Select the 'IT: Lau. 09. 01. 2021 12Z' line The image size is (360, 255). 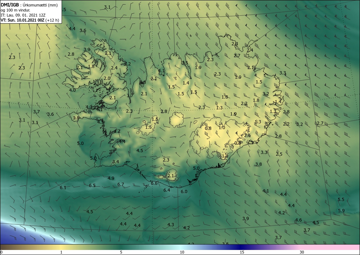pos(23,15)
